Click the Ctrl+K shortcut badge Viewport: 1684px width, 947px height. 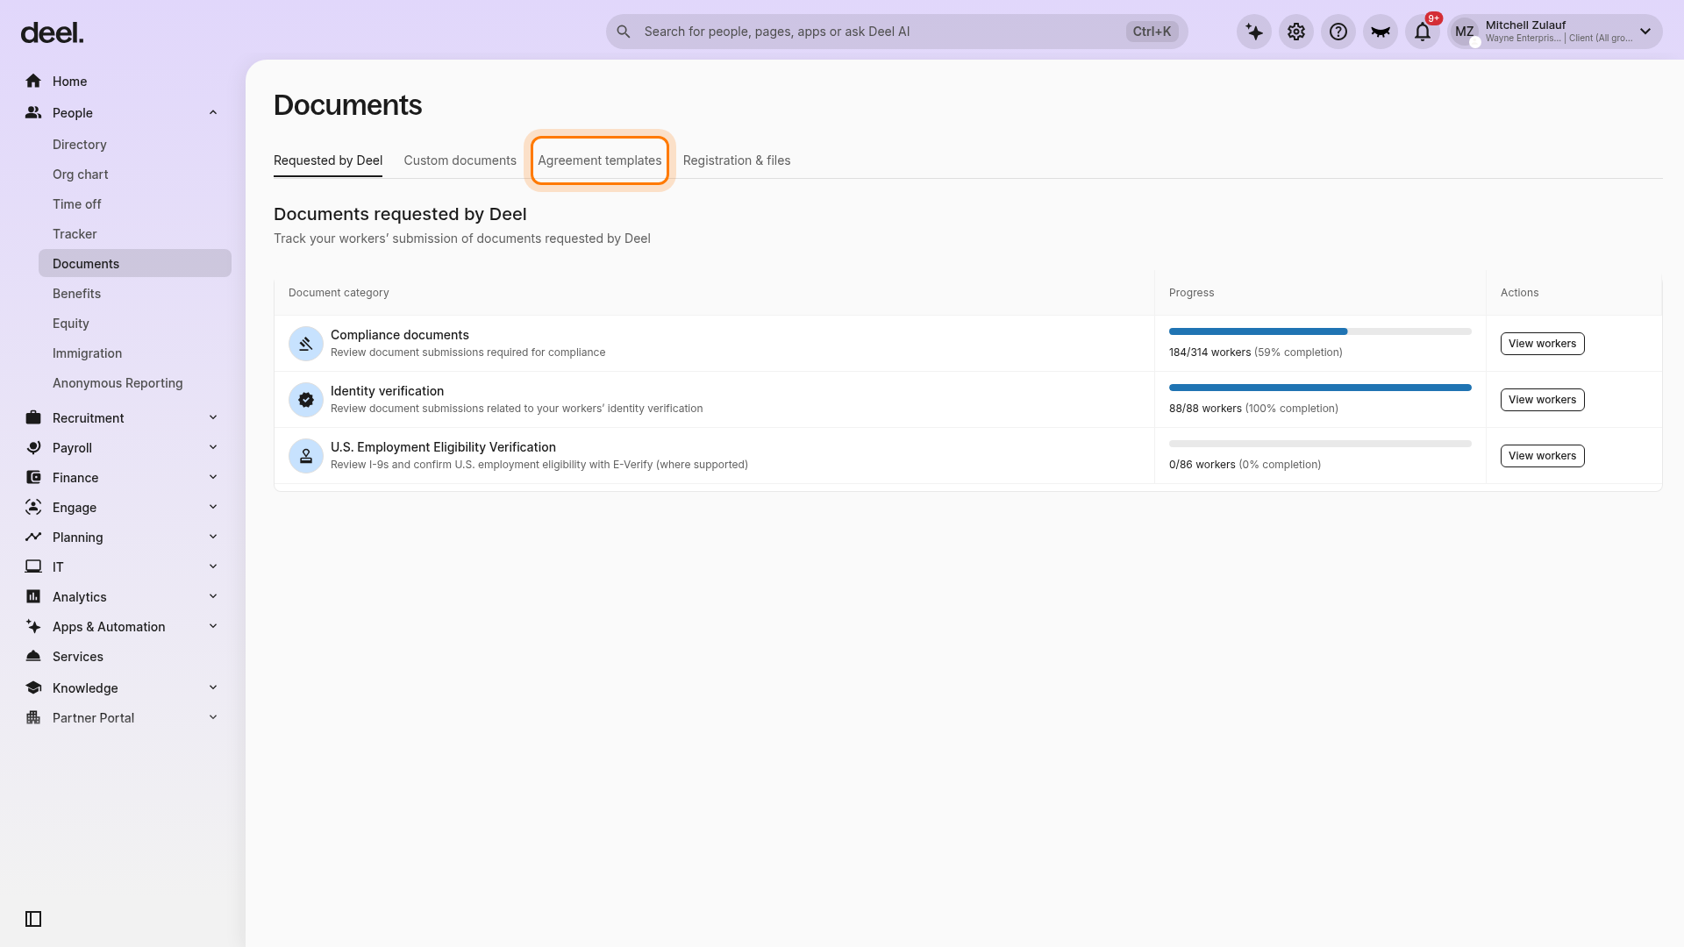(x=1152, y=32)
